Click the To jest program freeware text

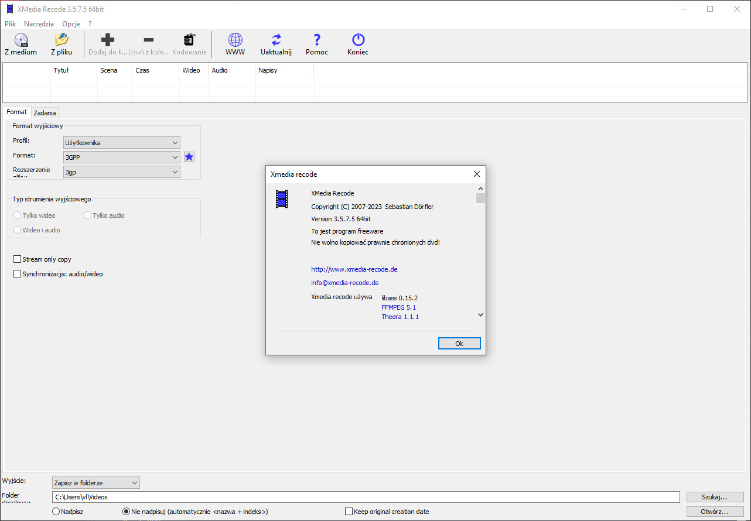click(347, 231)
